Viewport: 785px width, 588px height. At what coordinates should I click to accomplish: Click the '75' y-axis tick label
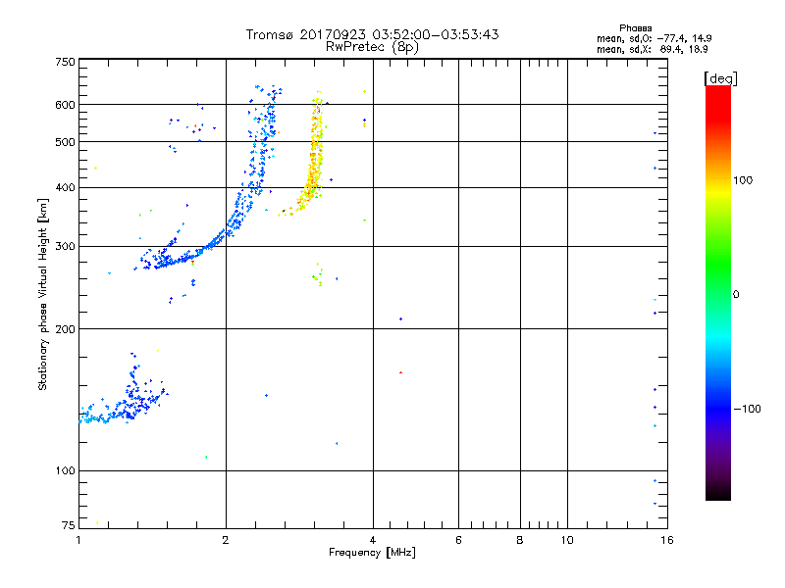pyautogui.click(x=68, y=525)
